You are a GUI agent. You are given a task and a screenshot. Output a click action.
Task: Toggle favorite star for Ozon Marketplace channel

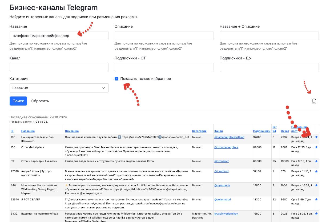pos(316,147)
